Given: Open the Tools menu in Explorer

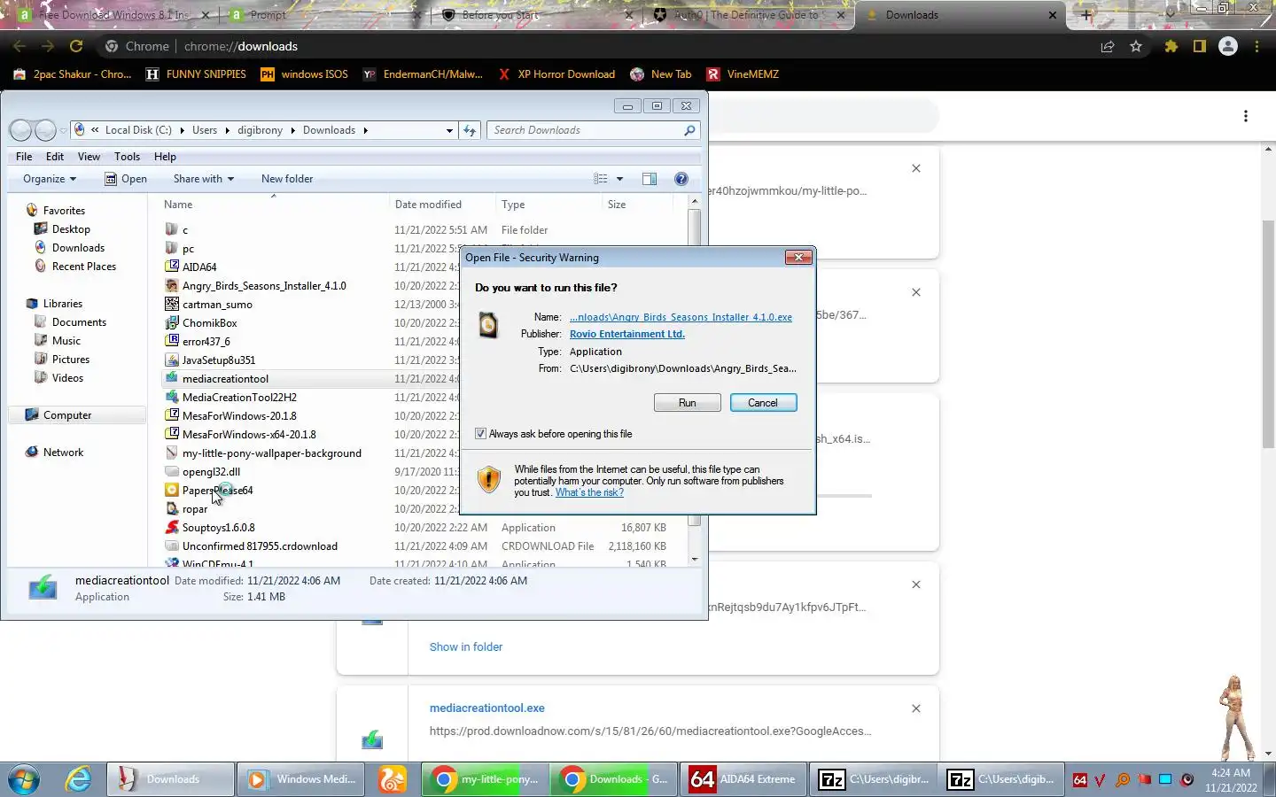Looking at the screenshot, I should (x=127, y=157).
